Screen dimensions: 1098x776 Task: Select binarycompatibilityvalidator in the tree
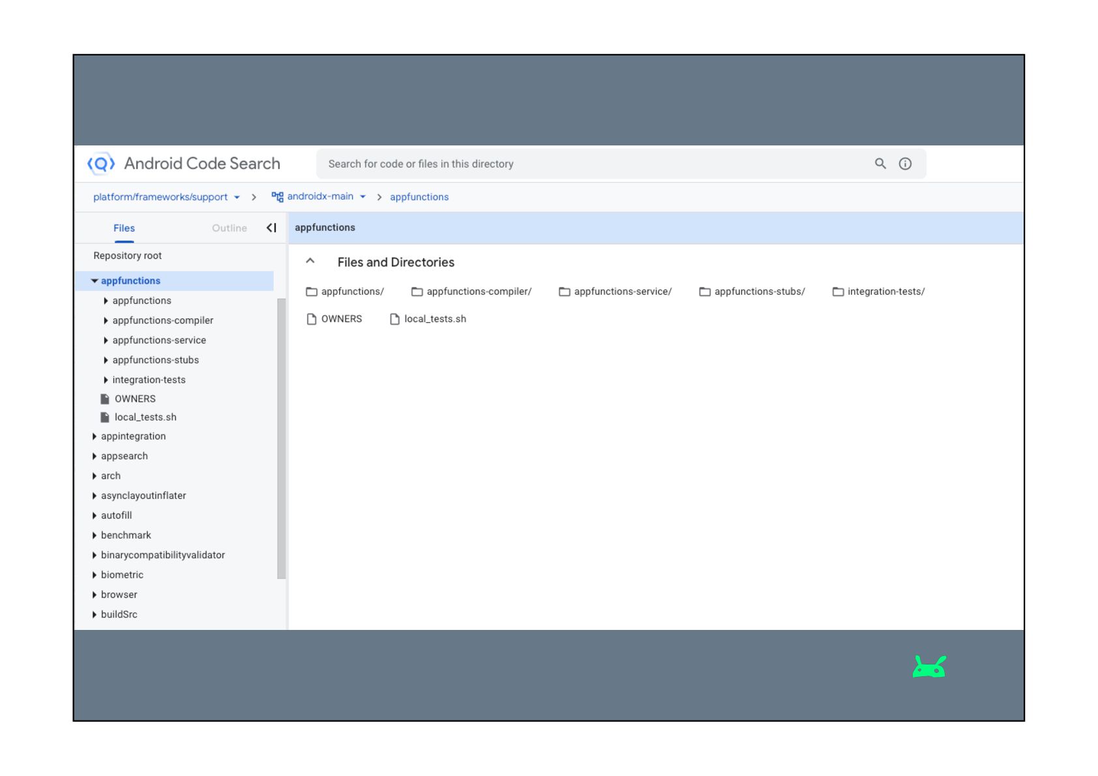pyautogui.click(x=163, y=555)
